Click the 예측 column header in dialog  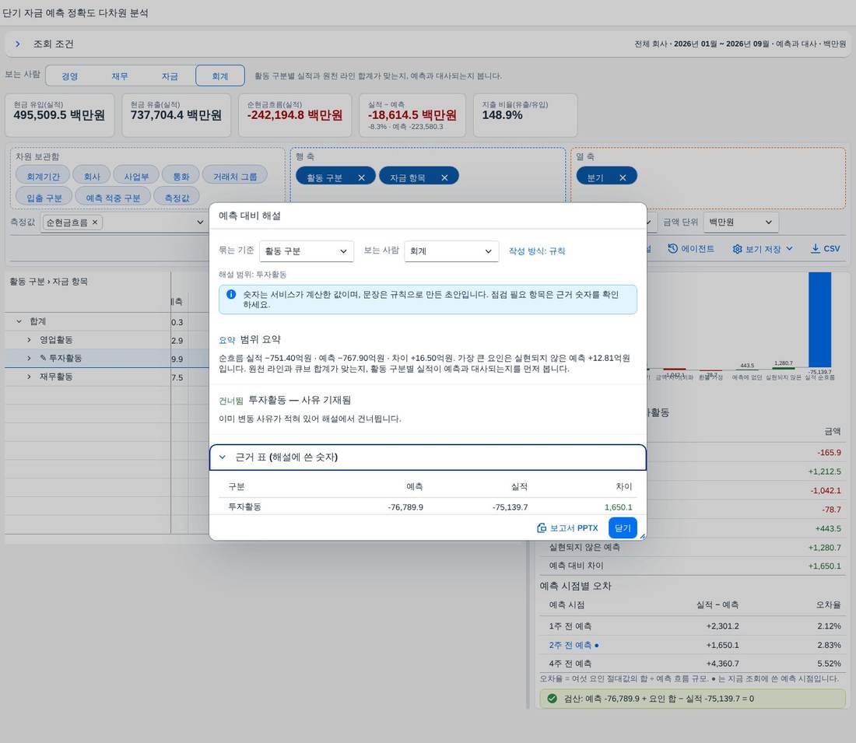414,486
